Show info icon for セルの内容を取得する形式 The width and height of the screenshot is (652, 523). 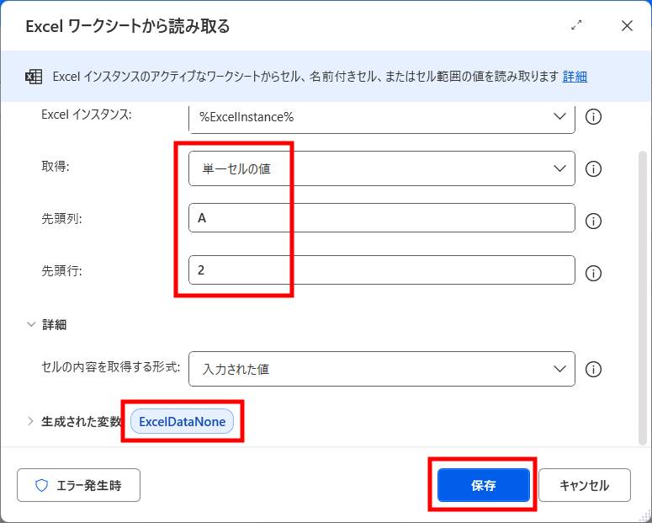click(593, 369)
